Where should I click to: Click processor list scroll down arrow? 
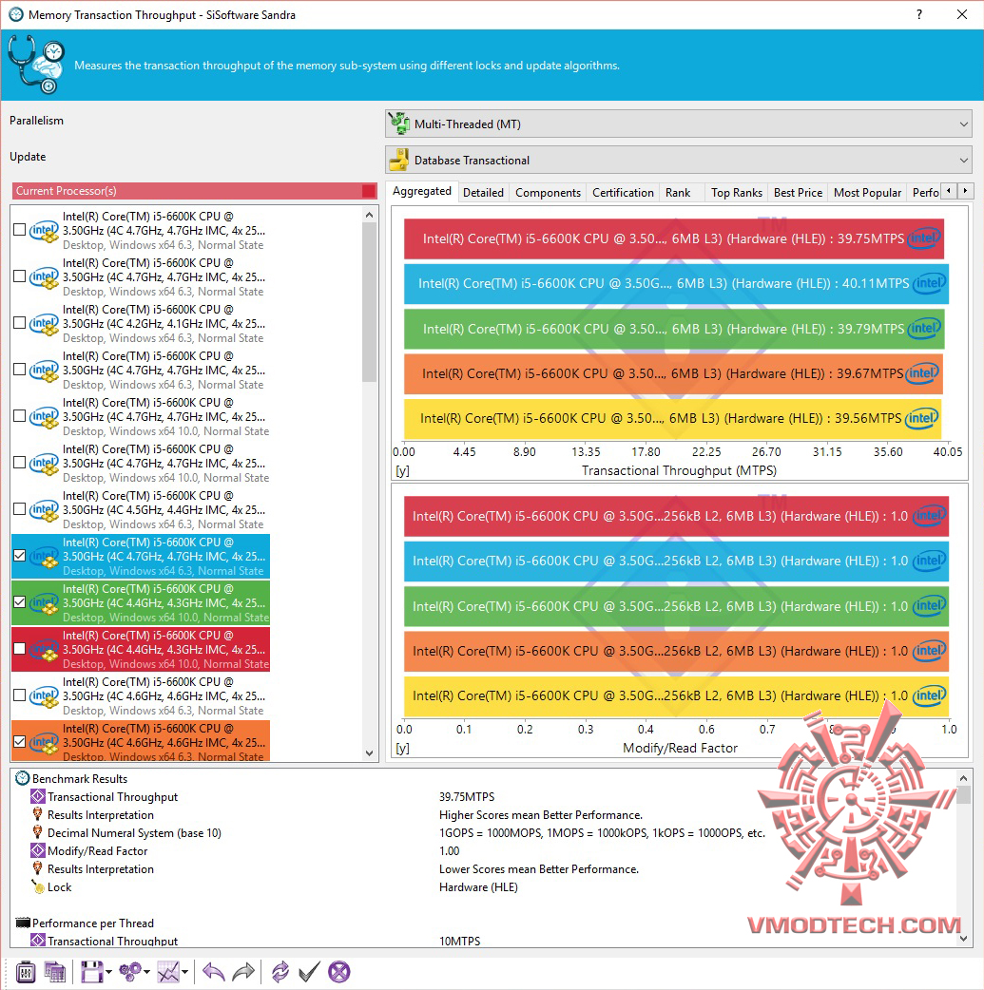(370, 752)
